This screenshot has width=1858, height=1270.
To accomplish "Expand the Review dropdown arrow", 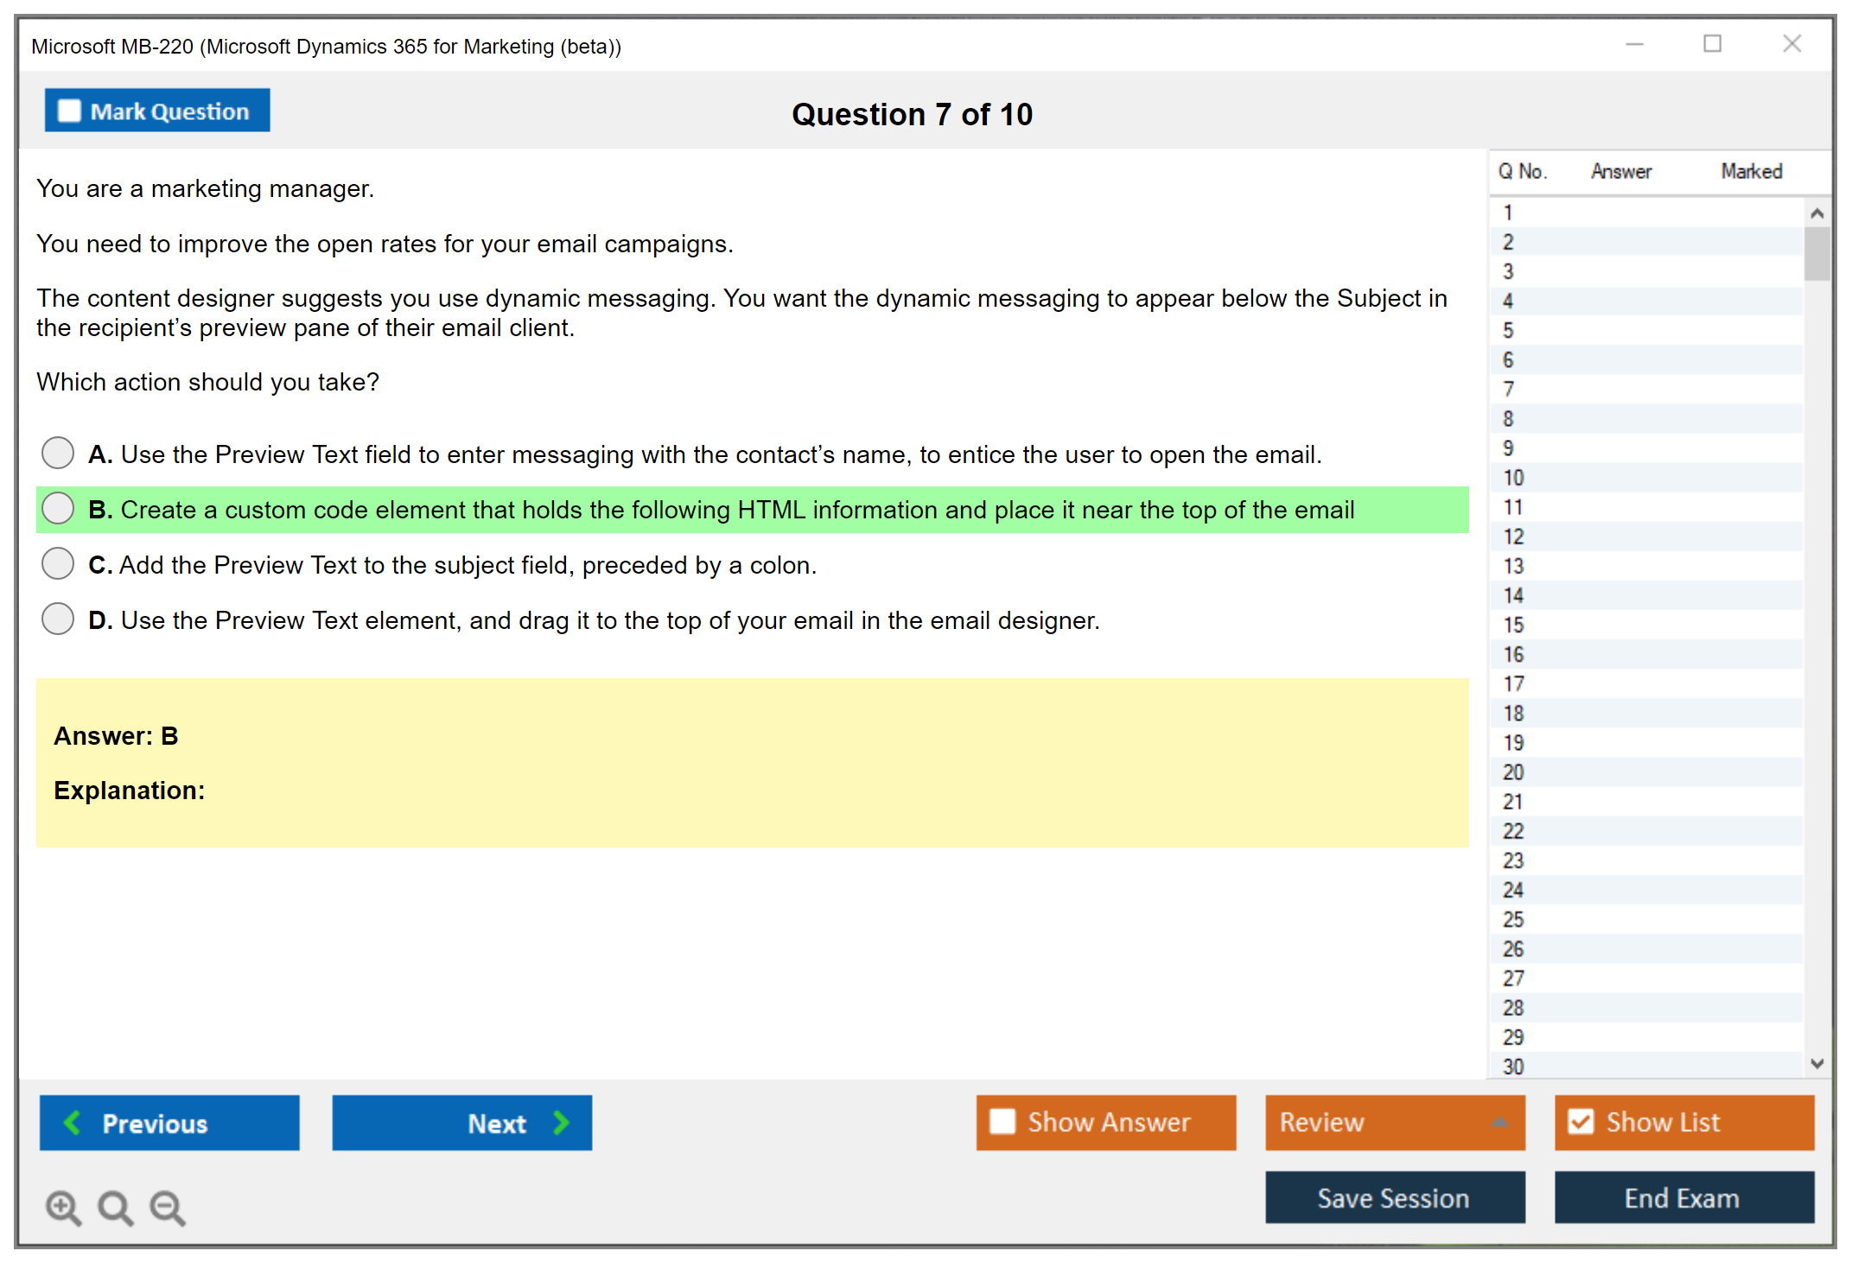I will pos(1499,1122).
